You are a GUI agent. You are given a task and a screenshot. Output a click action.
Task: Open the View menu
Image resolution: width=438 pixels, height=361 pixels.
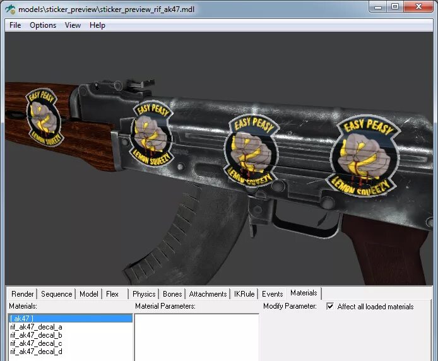pos(73,25)
